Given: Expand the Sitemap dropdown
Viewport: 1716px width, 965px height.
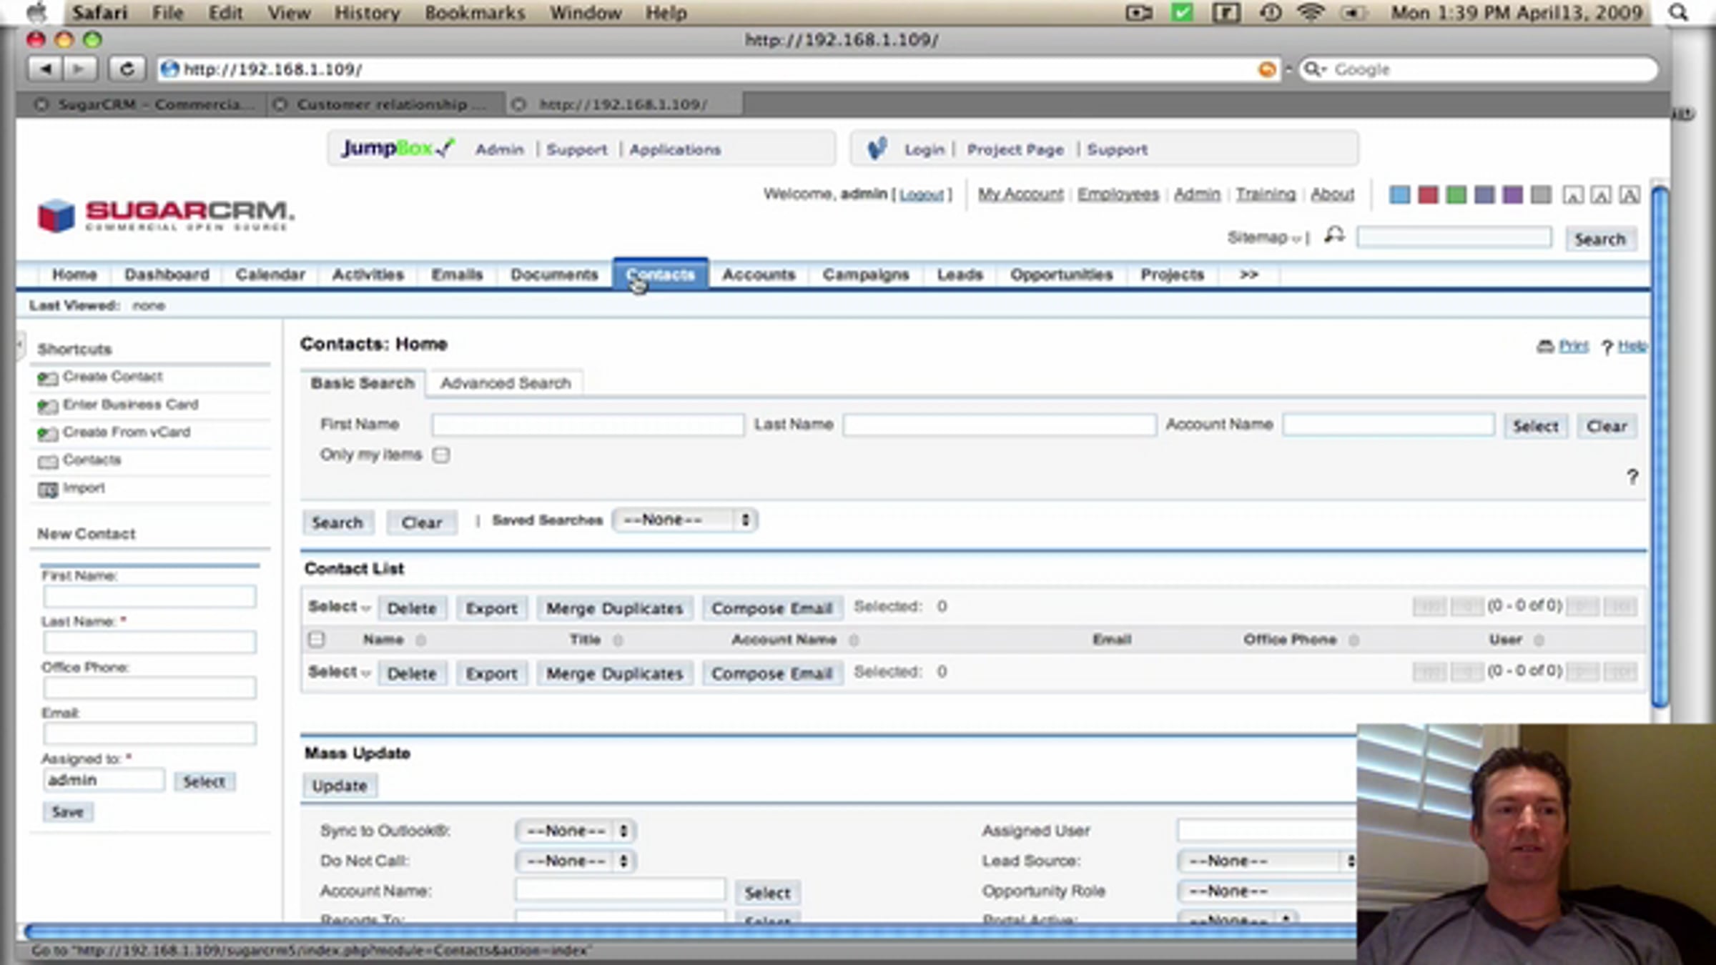Looking at the screenshot, I should pyautogui.click(x=1263, y=238).
